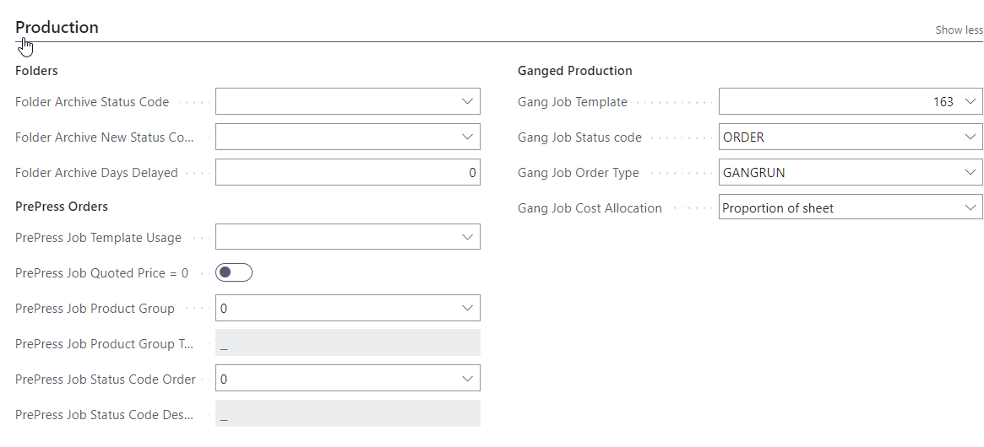Click the Gang Job Status code text ORDER

click(743, 137)
